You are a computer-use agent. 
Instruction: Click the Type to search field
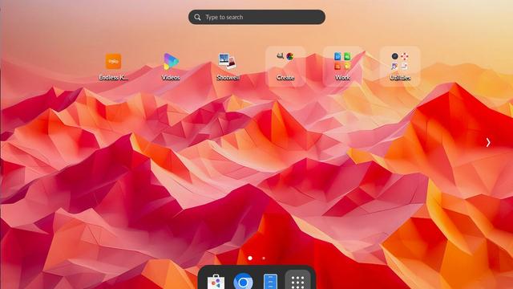[x=256, y=17]
